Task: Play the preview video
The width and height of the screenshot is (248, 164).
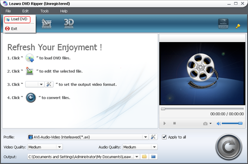Action: [165, 124]
